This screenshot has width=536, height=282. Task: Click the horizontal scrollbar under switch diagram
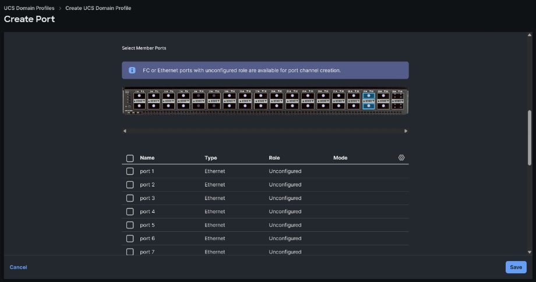tap(265, 131)
